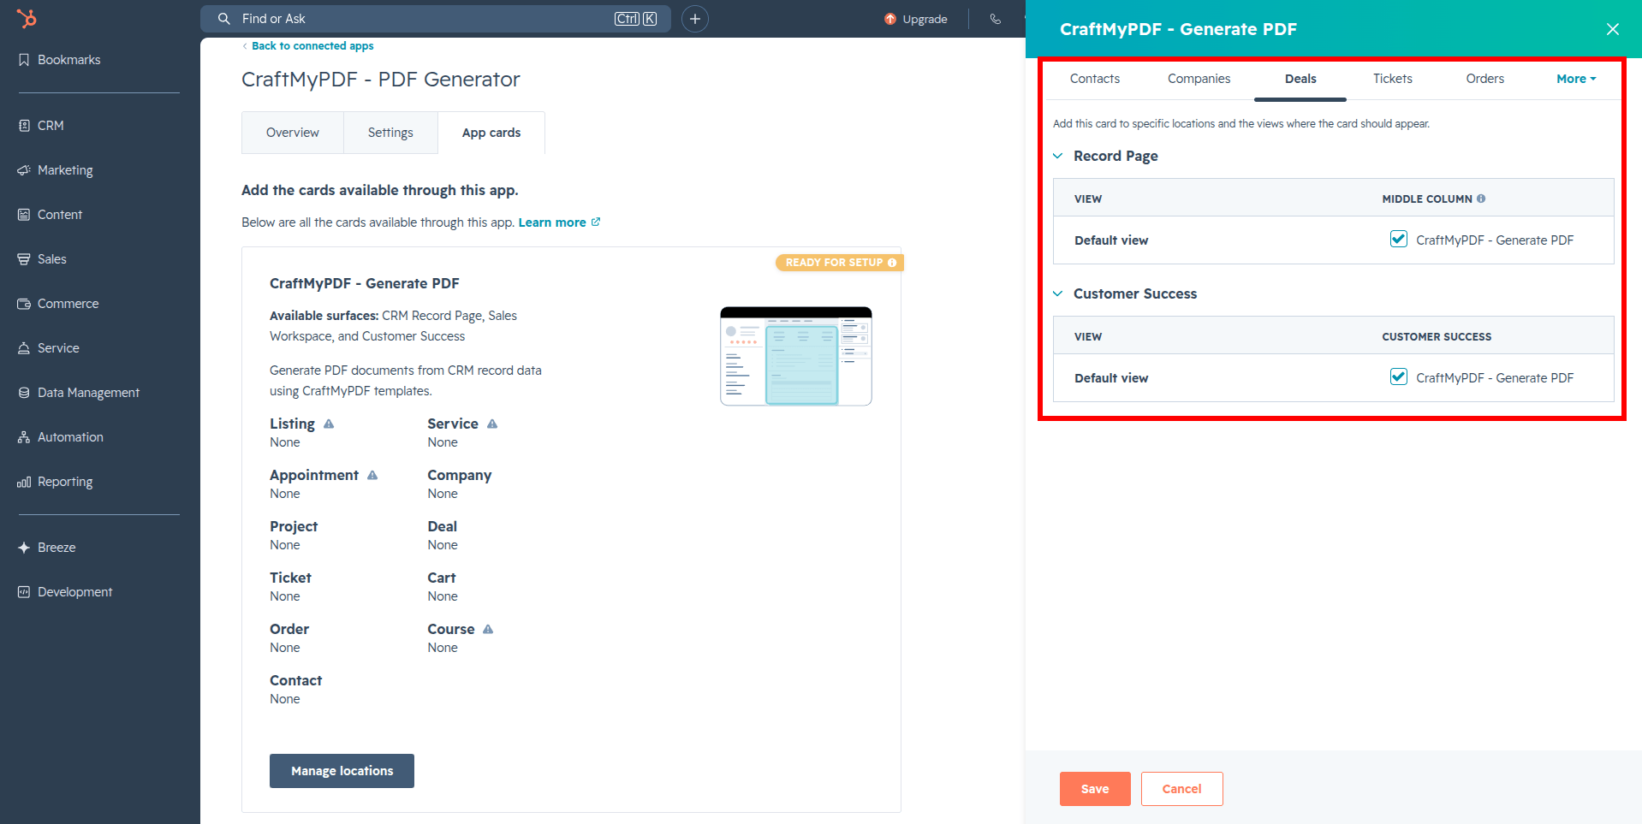
Task: Close the Generate PDF side panel
Action: [1613, 29]
